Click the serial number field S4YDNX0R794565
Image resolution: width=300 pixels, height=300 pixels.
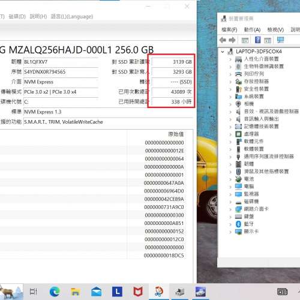coord(61,72)
